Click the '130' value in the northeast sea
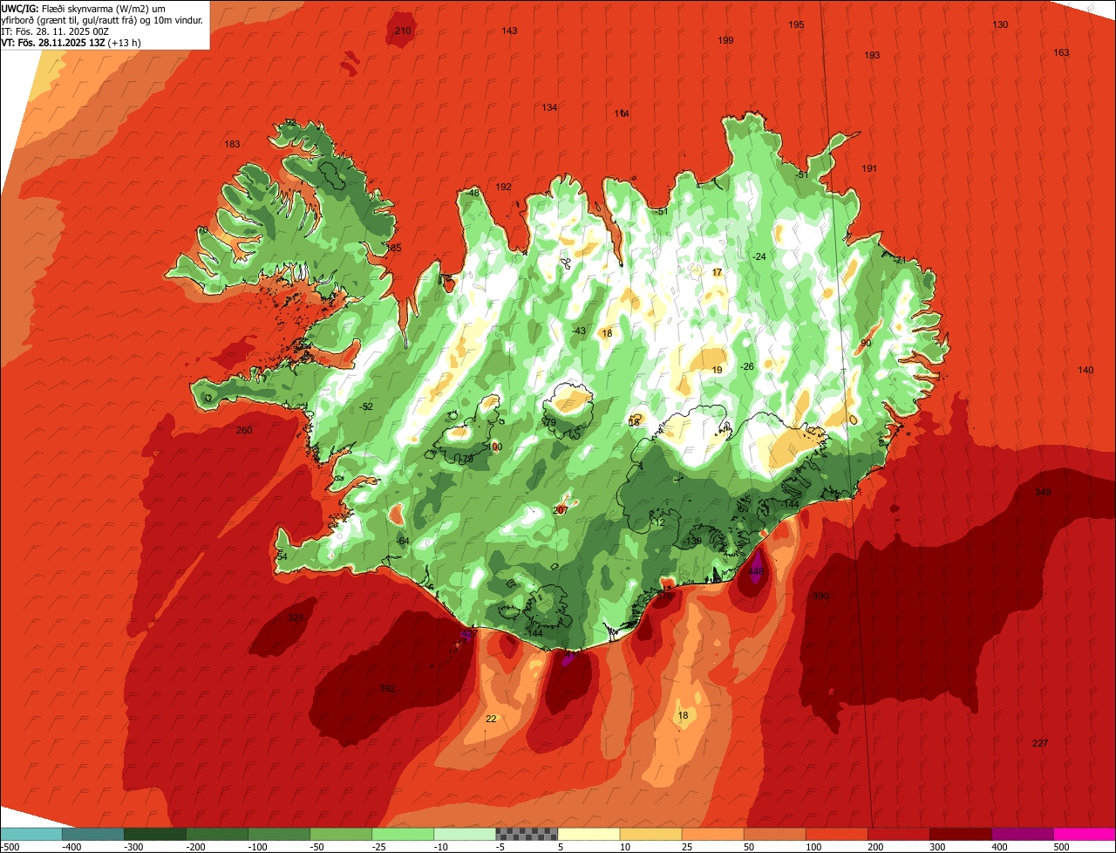Image resolution: width=1116 pixels, height=853 pixels. tap(1000, 25)
